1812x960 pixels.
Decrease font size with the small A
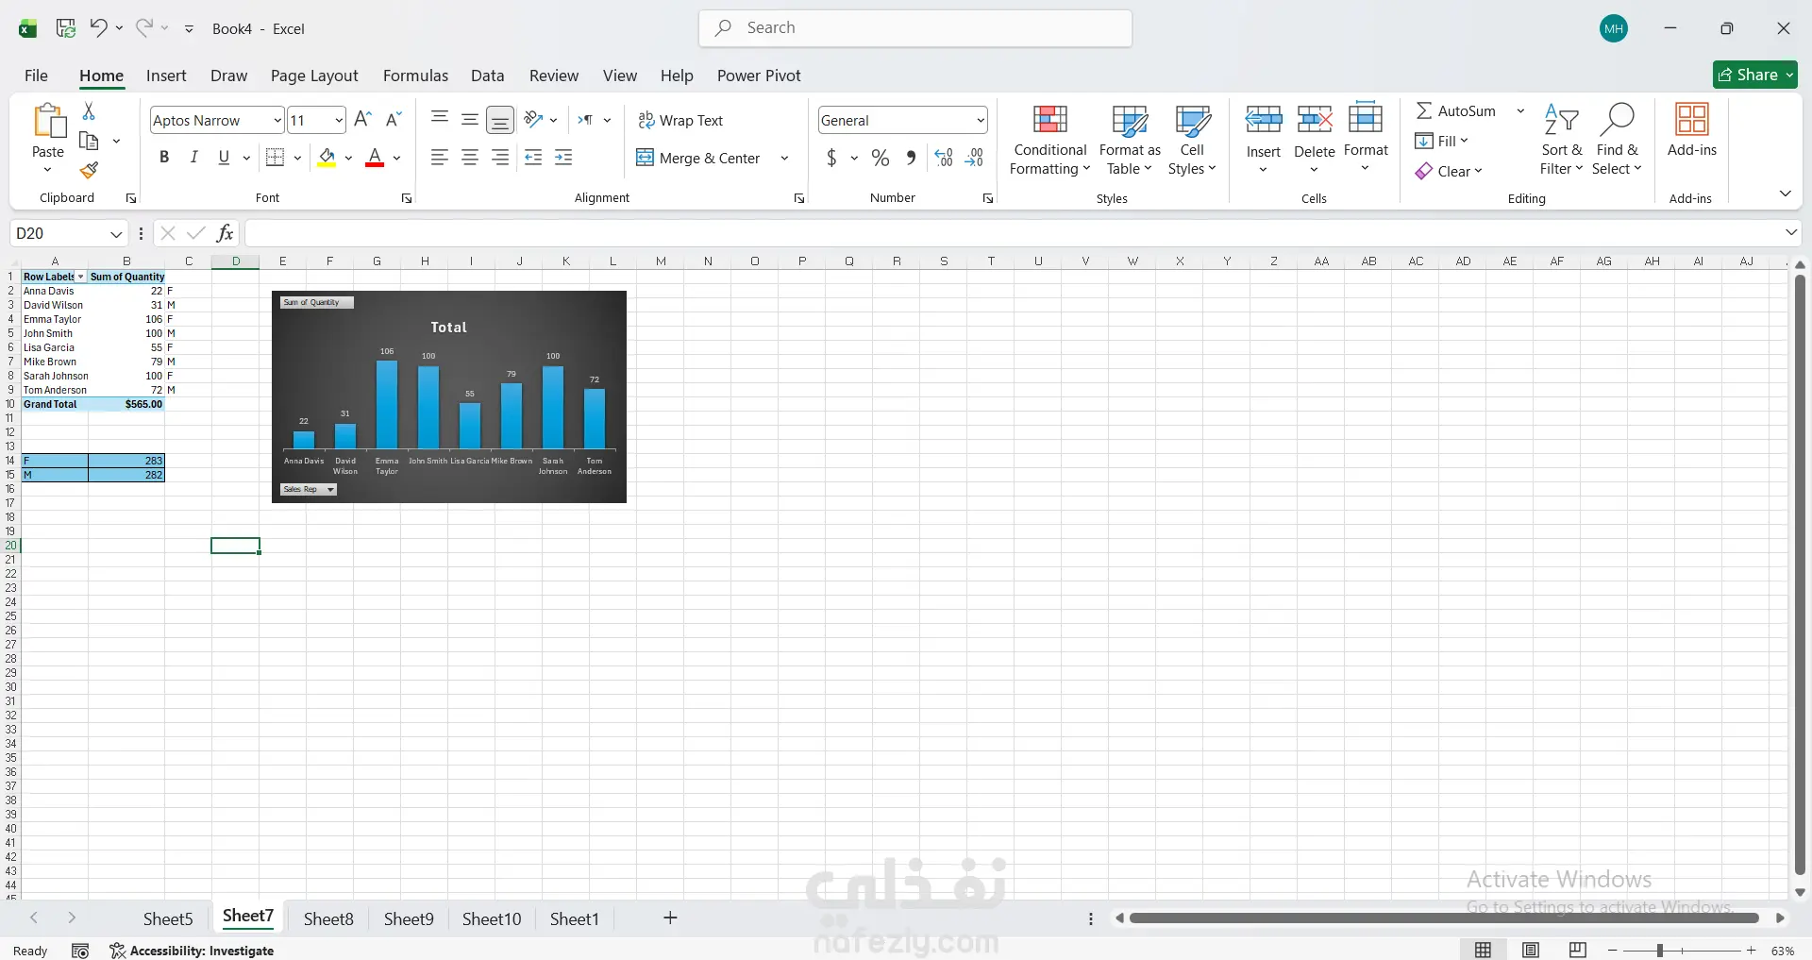(394, 119)
